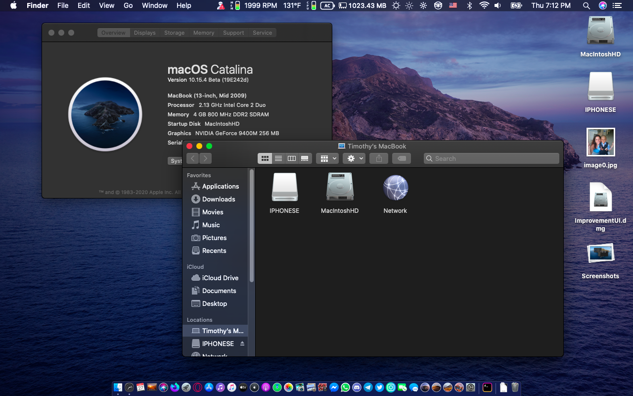Open Terminal from the Dock
This screenshot has width=633, height=396.
487,388
